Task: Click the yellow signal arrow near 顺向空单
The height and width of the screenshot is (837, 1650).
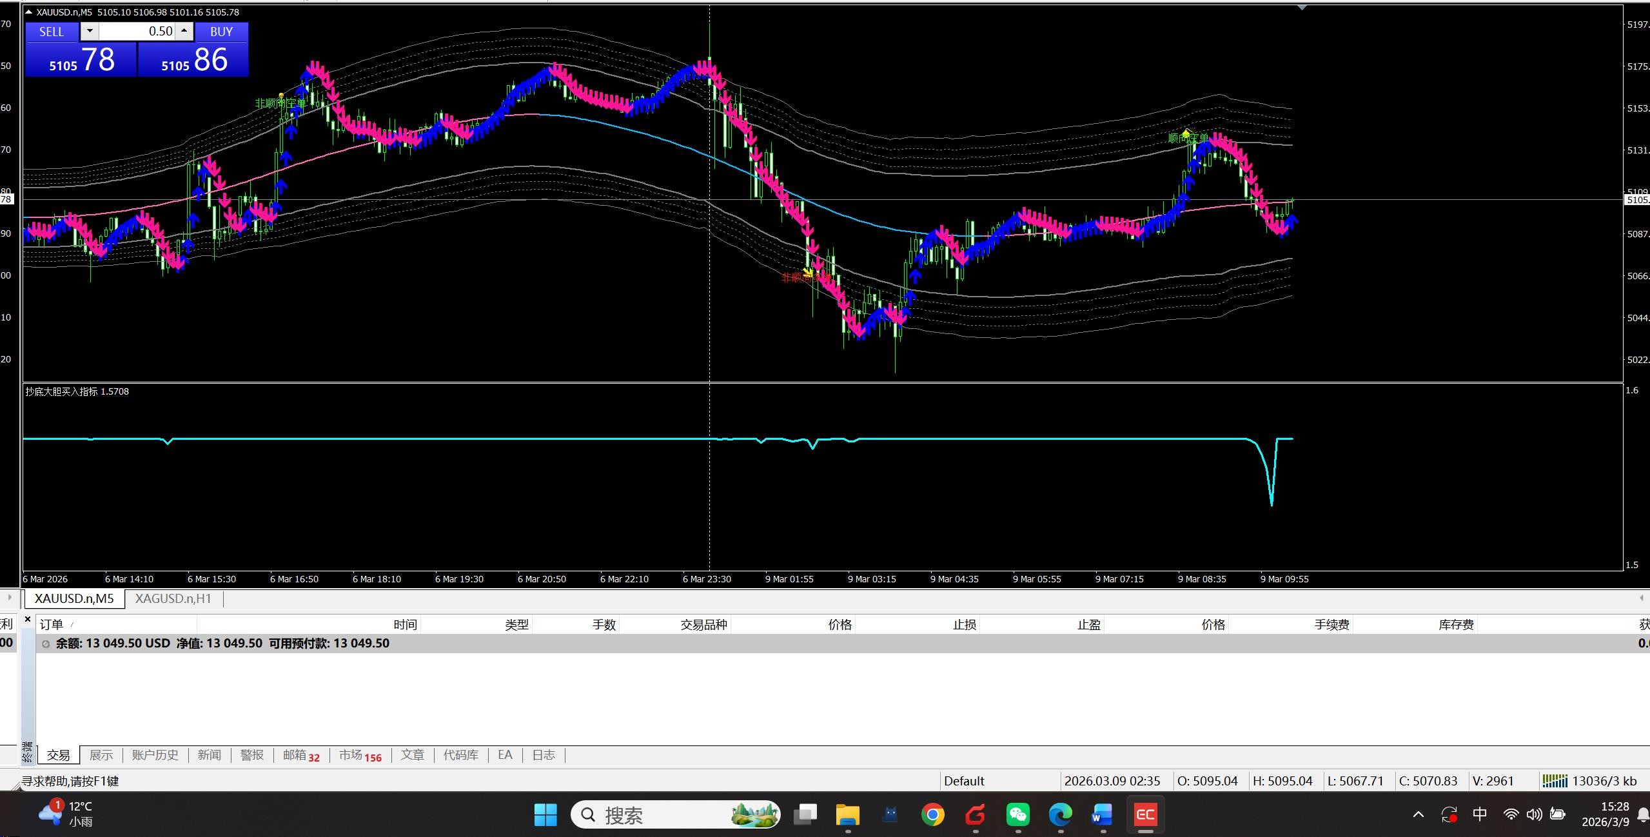Action: point(1185,133)
